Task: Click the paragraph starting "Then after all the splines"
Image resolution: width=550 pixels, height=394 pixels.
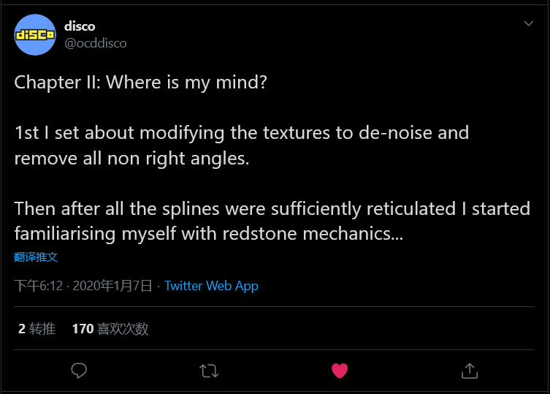Action: [x=272, y=221]
